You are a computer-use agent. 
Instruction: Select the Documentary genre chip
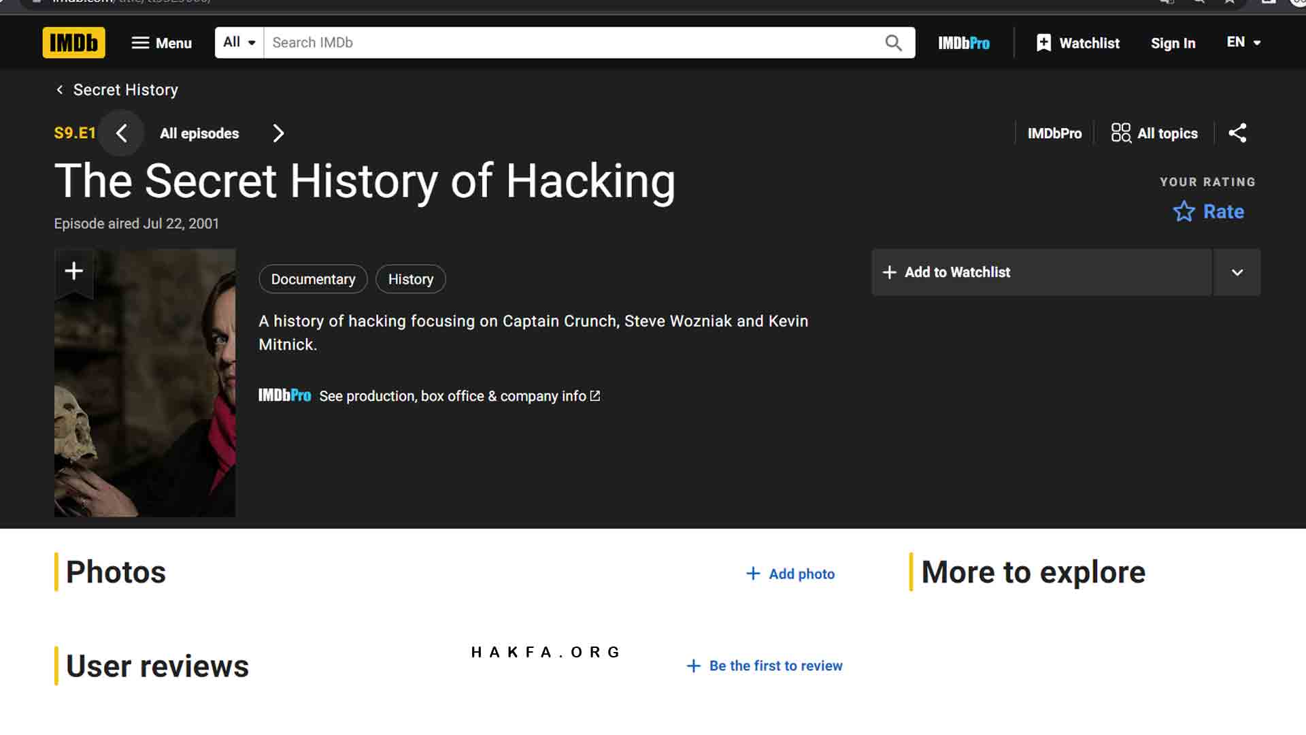click(313, 279)
